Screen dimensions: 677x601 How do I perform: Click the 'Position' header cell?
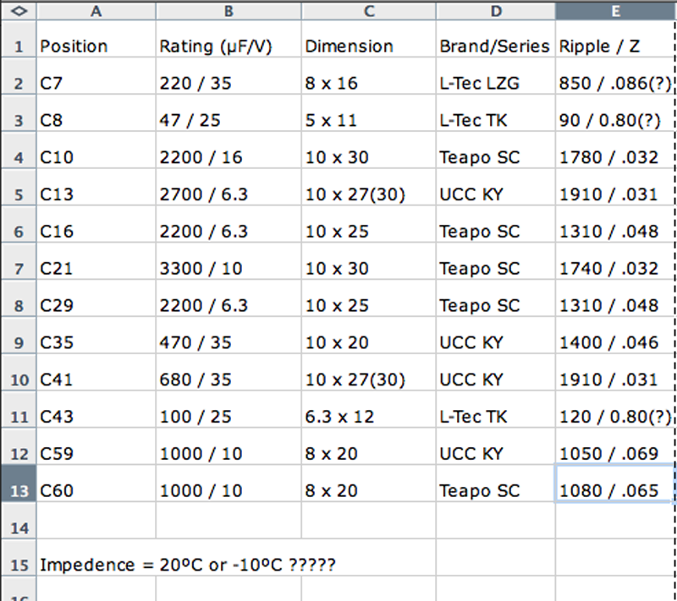[x=96, y=46]
